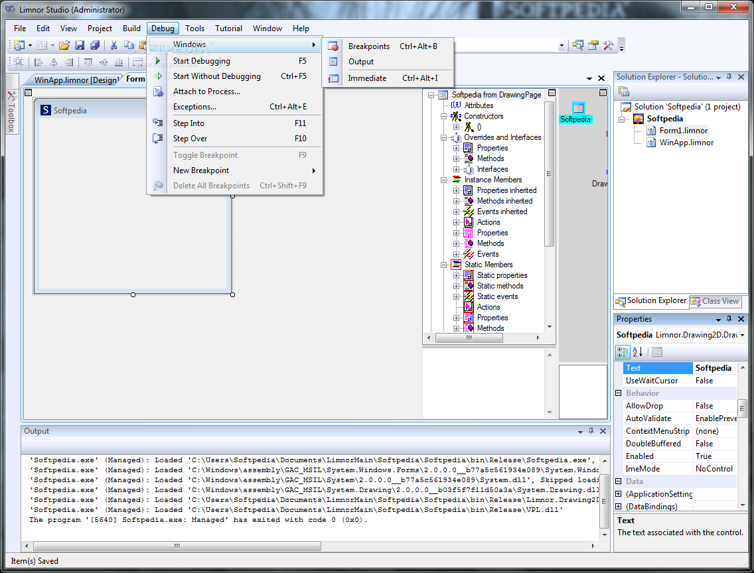Open the Properties object selector dropdown
Screen dimensions: 754x573
tap(742, 336)
